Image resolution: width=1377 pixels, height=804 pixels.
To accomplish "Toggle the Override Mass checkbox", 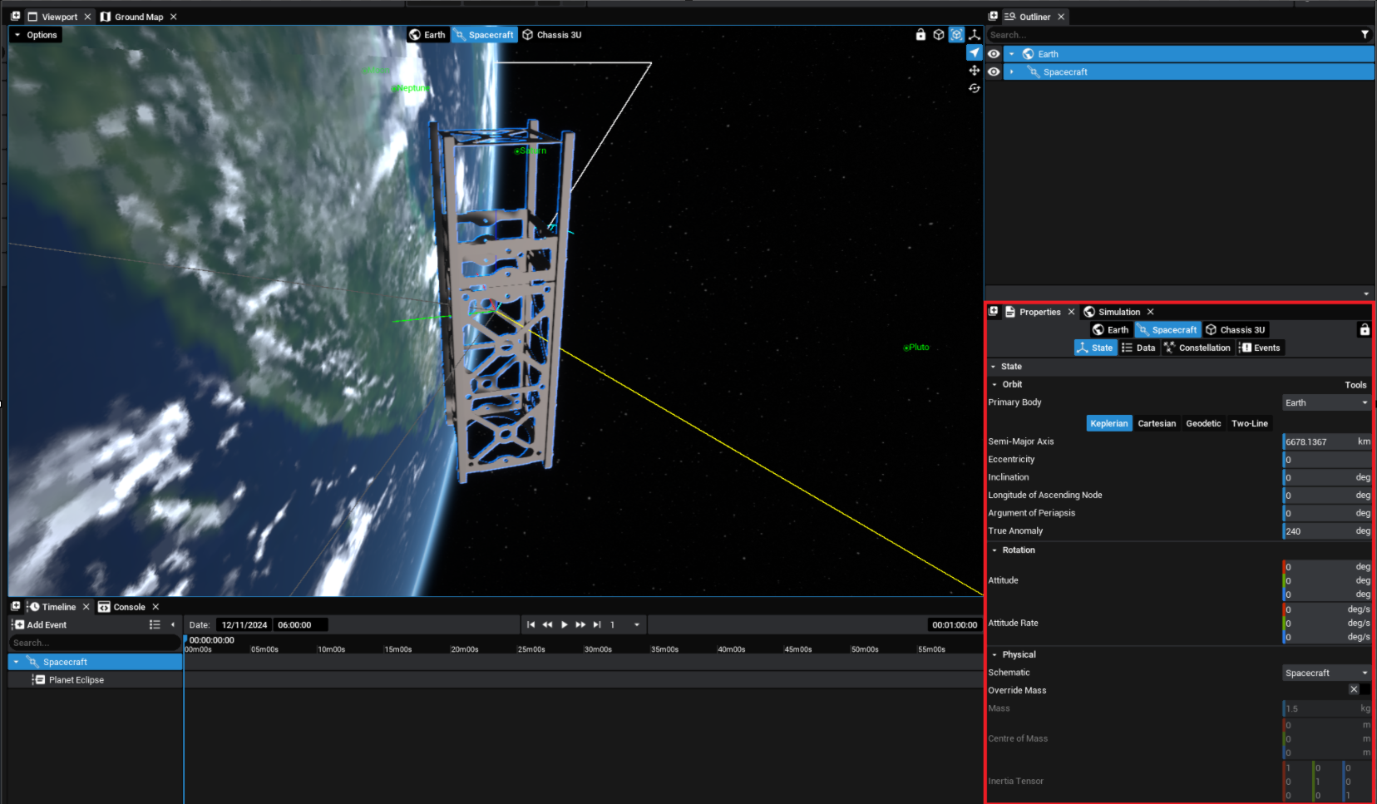I will [1354, 690].
